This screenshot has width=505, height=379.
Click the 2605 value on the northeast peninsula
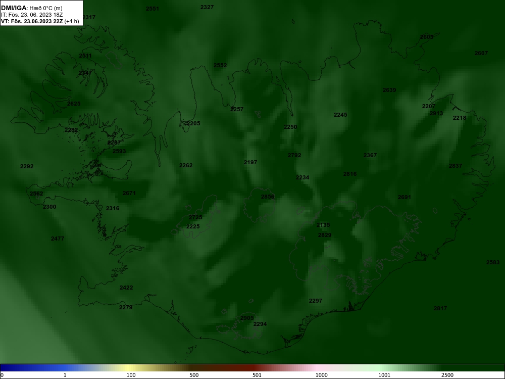pyautogui.click(x=427, y=37)
